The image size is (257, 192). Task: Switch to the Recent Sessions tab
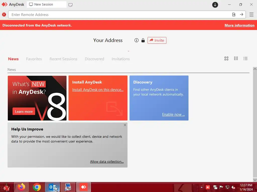63,59
